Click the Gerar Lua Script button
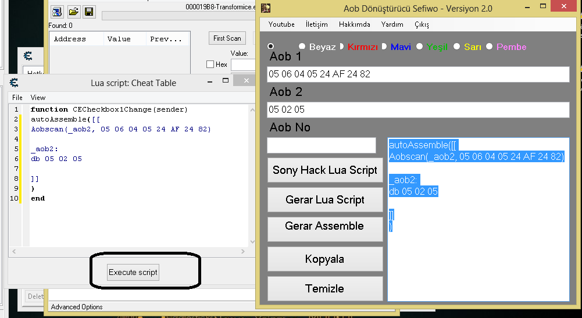The height and width of the screenshot is (318, 582). [325, 199]
